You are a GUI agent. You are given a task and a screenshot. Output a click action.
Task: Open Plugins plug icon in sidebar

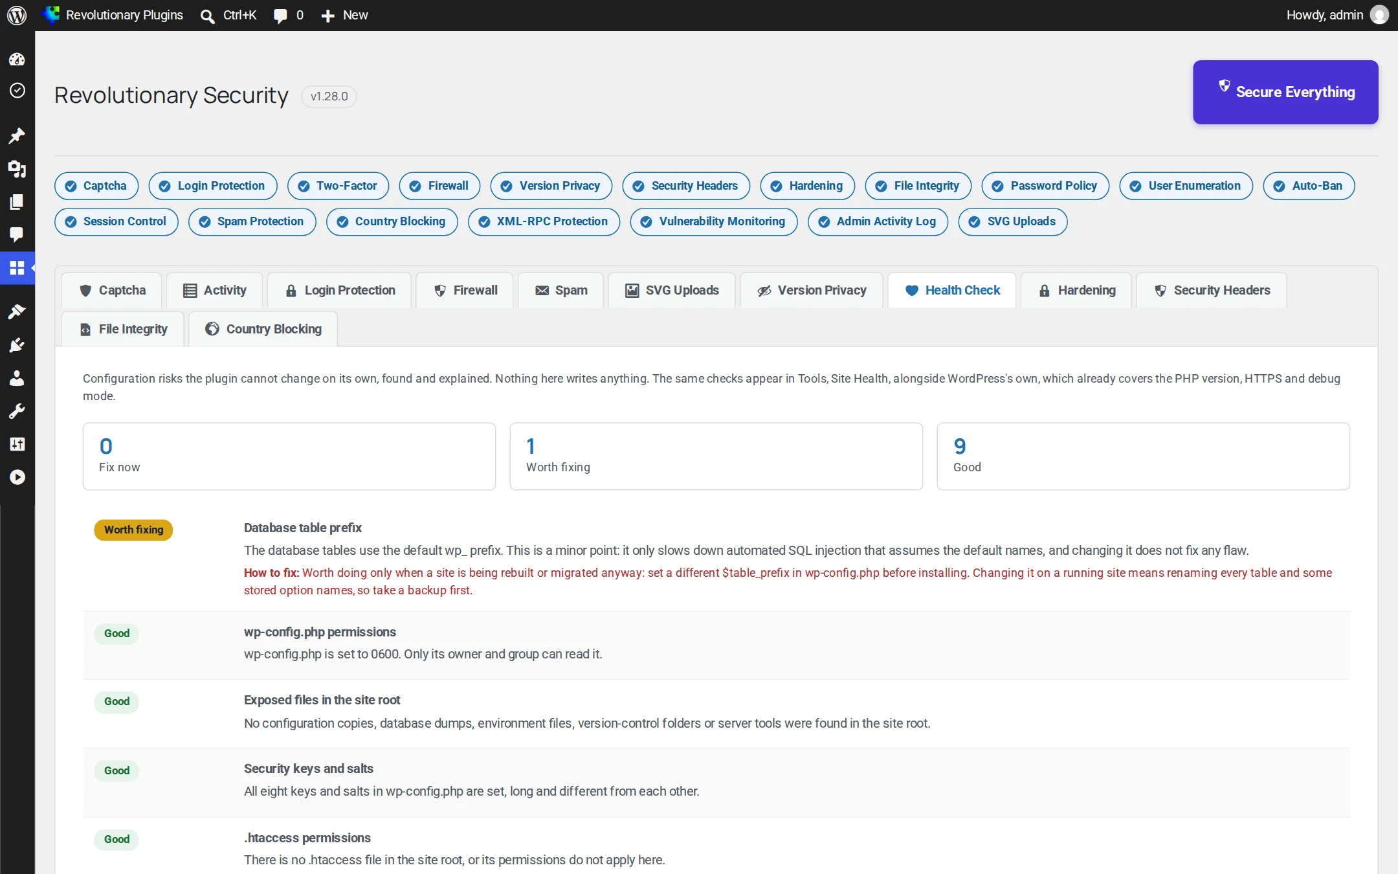coord(17,345)
